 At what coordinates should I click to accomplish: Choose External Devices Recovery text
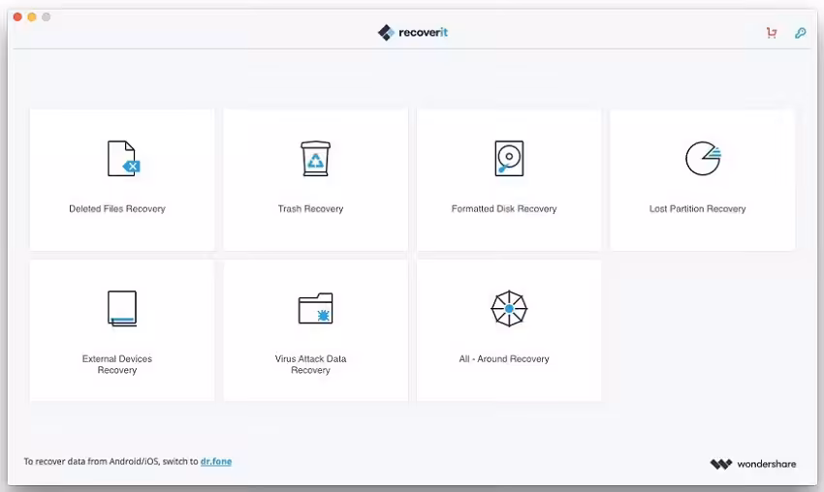(117, 364)
